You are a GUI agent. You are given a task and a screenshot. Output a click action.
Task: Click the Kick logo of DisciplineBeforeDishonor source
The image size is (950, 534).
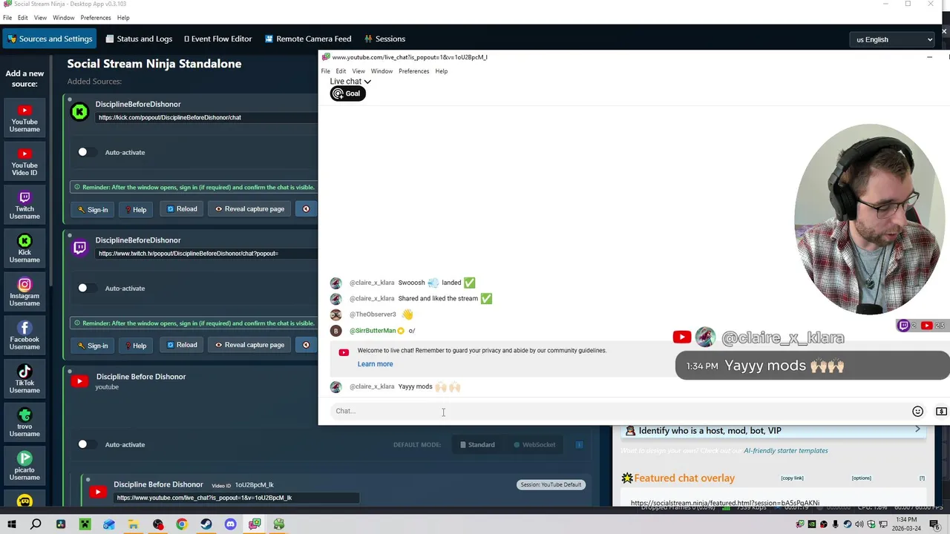(79, 112)
